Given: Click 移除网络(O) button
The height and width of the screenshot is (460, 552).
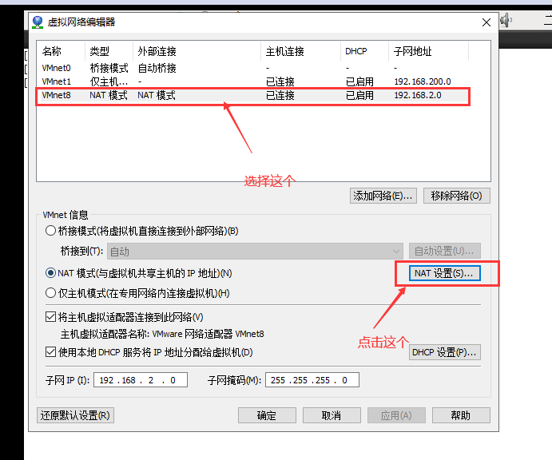Looking at the screenshot, I should coord(457,196).
